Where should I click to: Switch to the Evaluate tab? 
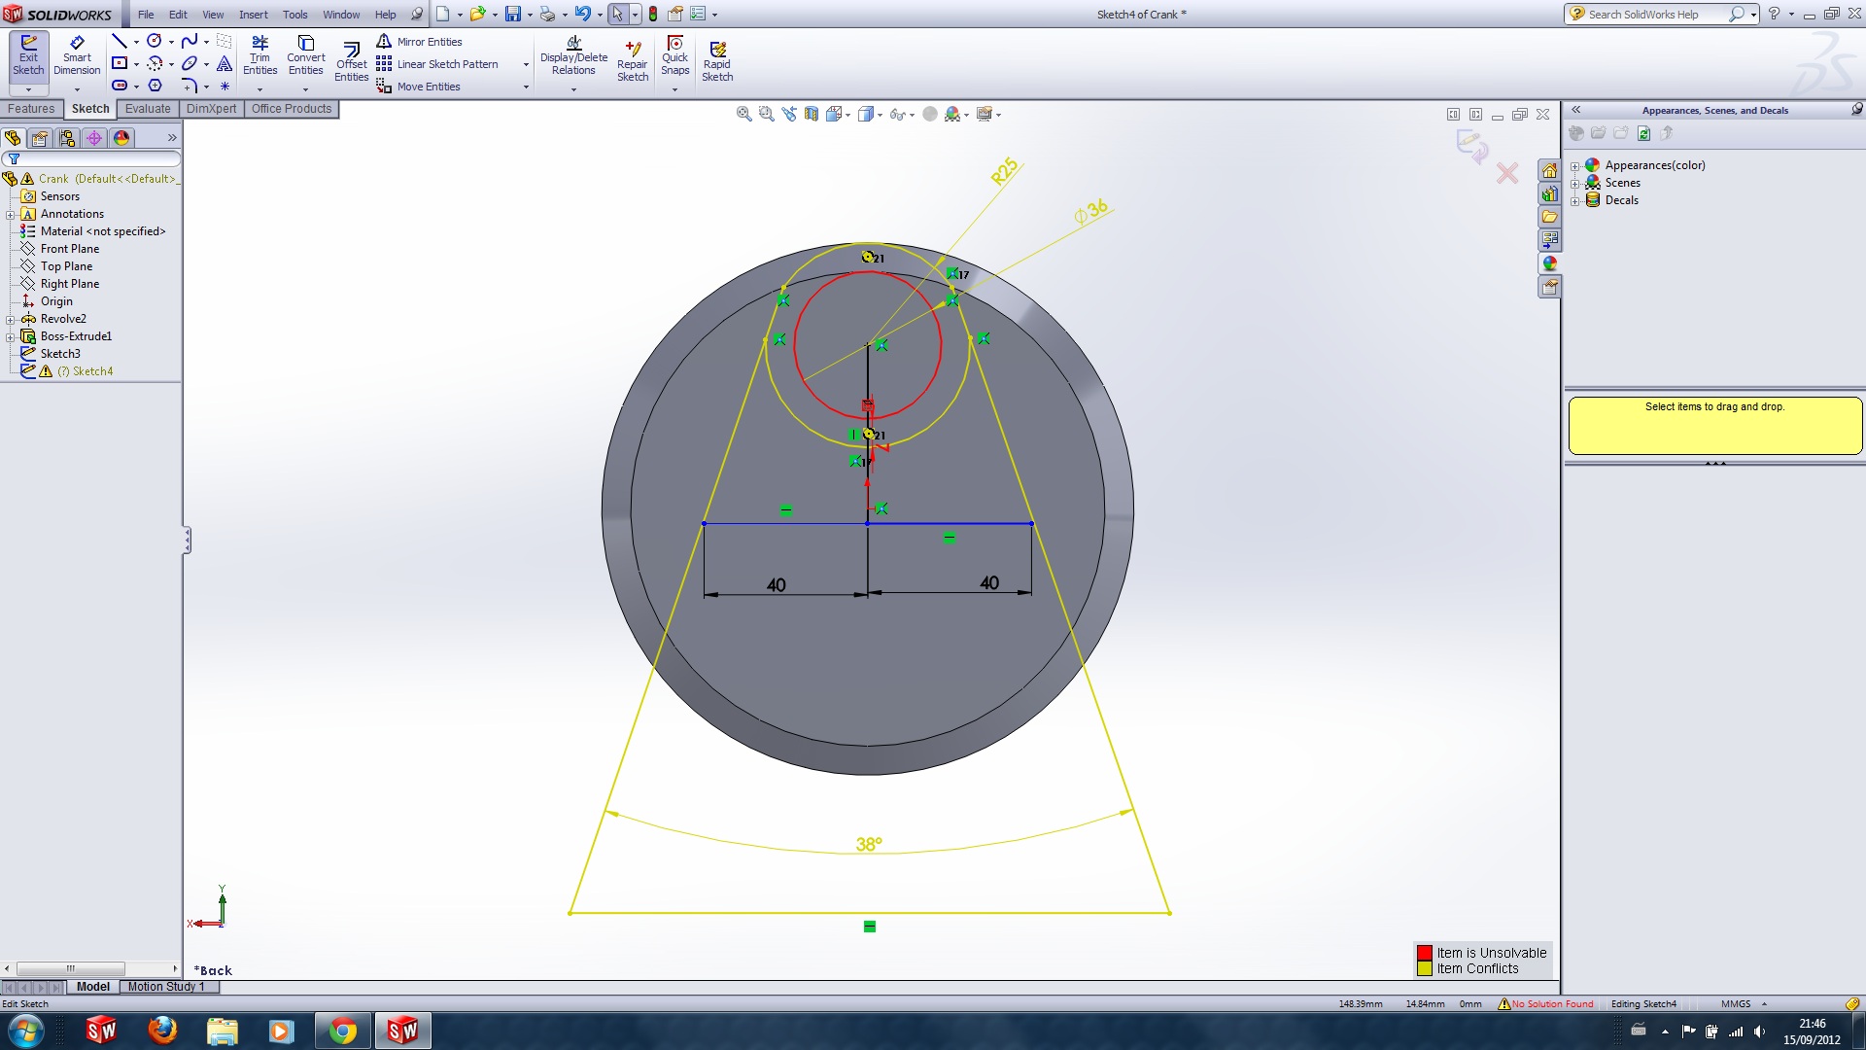148,109
